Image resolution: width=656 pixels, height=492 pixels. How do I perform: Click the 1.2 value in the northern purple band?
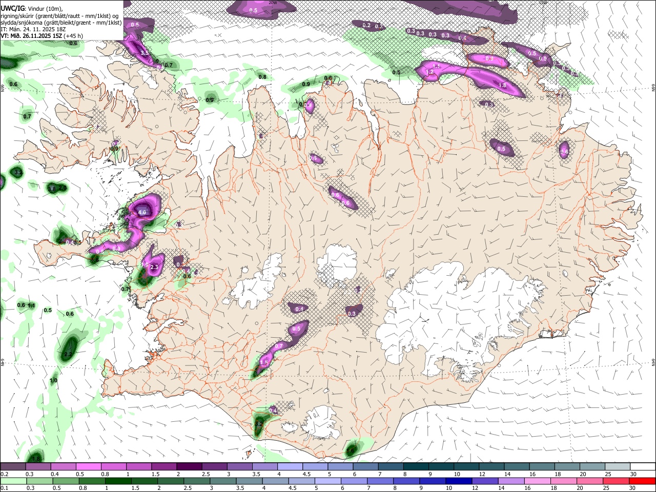[430, 73]
